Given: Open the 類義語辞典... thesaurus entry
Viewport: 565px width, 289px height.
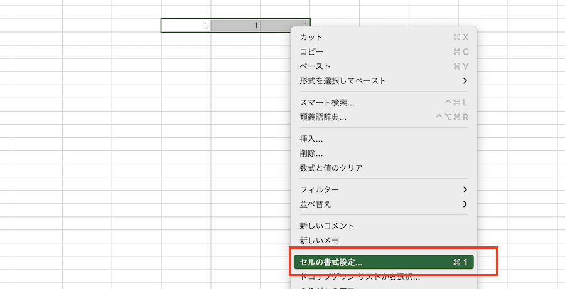Looking at the screenshot, I should point(323,117).
